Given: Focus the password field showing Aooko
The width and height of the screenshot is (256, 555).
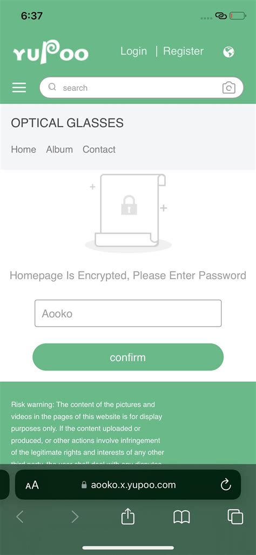Looking at the screenshot, I should (128, 313).
